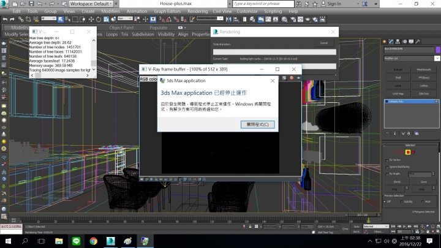Click the Total Animation progress bar

point(274,52)
